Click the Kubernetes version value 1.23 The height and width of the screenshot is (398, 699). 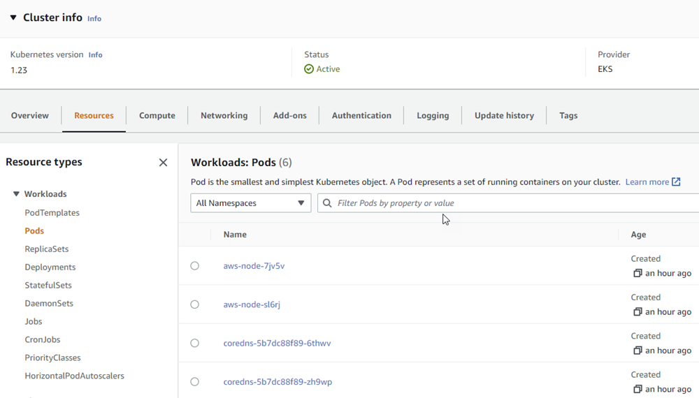click(x=19, y=71)
